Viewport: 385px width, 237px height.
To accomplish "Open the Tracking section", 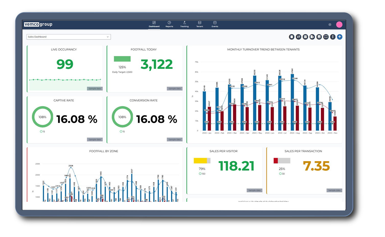I will click(184, 24).
